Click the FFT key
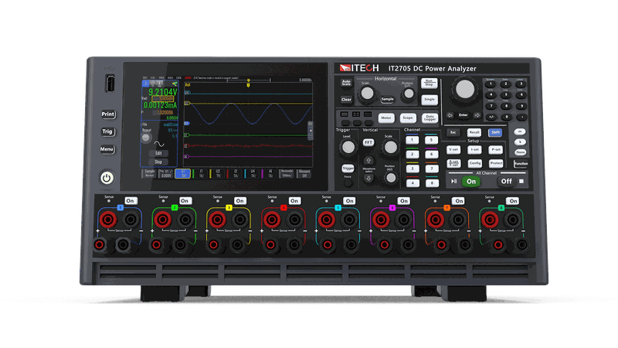Viewport: 618px width, 348px height. pyautogui.click(x=368, y=142)
